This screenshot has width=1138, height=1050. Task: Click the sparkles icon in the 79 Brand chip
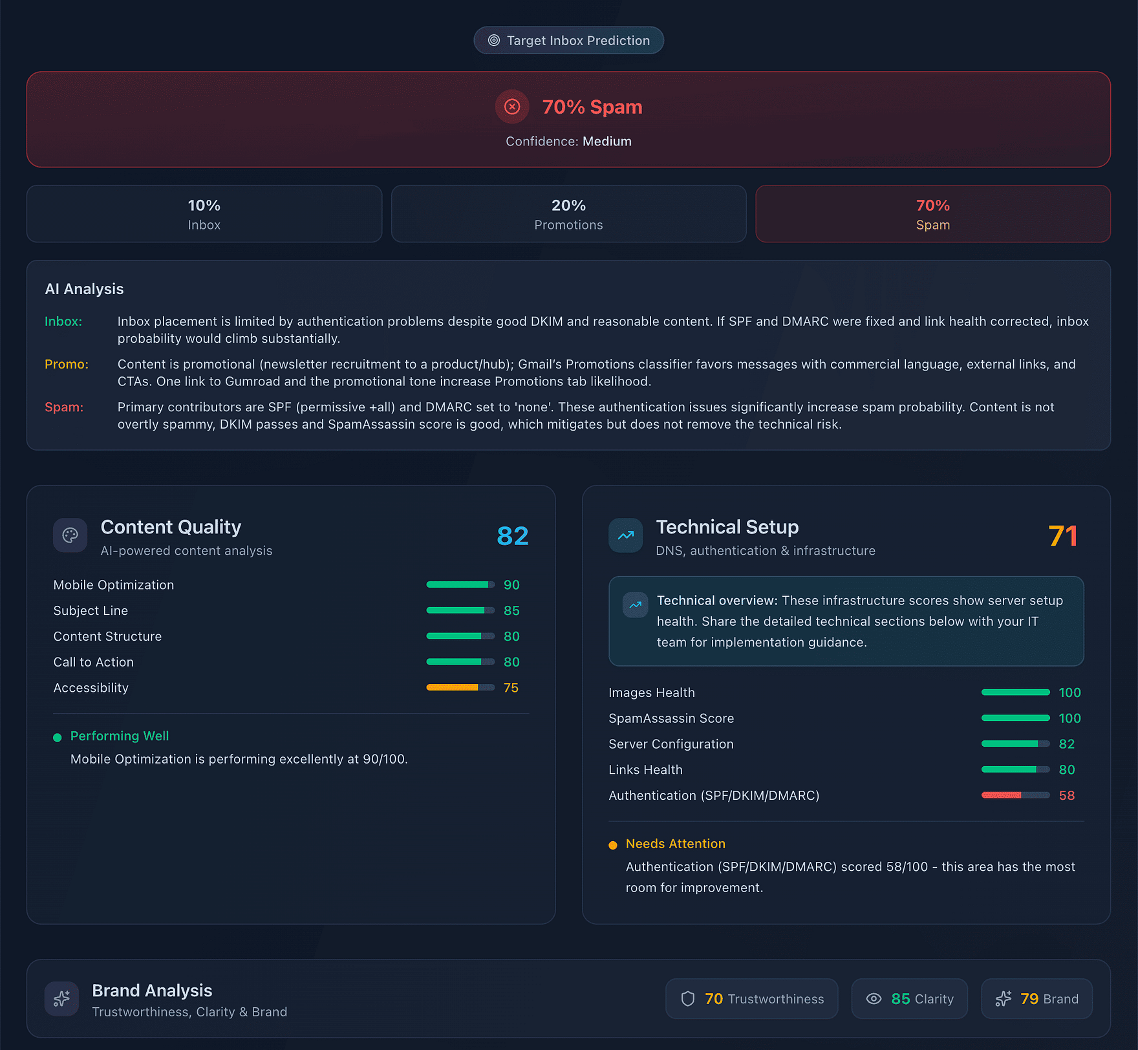[x=1004, y=999]
